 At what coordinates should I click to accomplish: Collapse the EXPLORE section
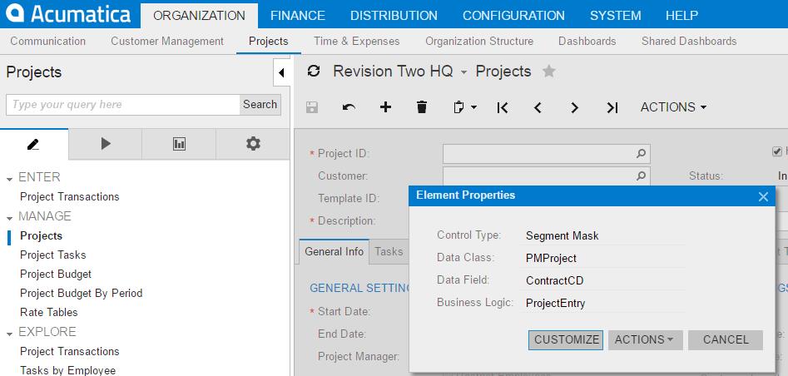9,334
